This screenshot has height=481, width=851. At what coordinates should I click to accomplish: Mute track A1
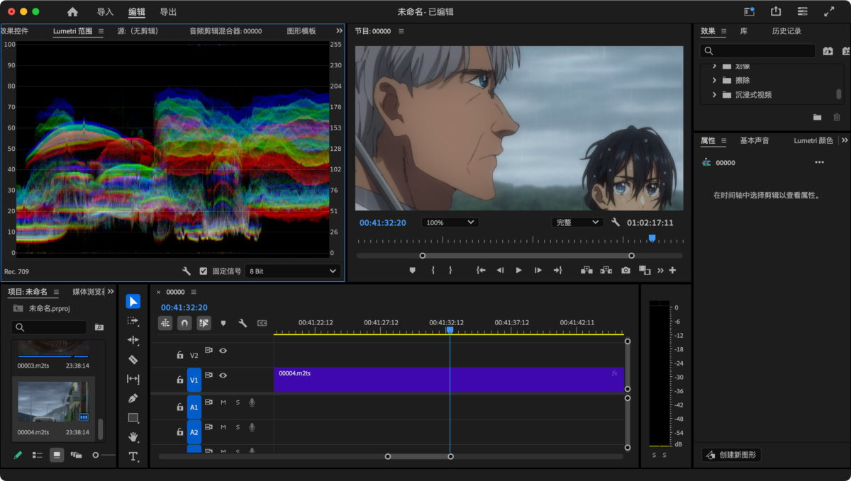223,402
